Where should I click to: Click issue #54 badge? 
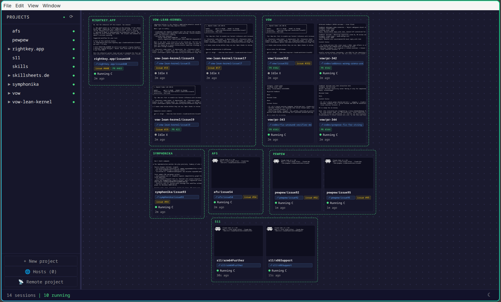point(250,197)
